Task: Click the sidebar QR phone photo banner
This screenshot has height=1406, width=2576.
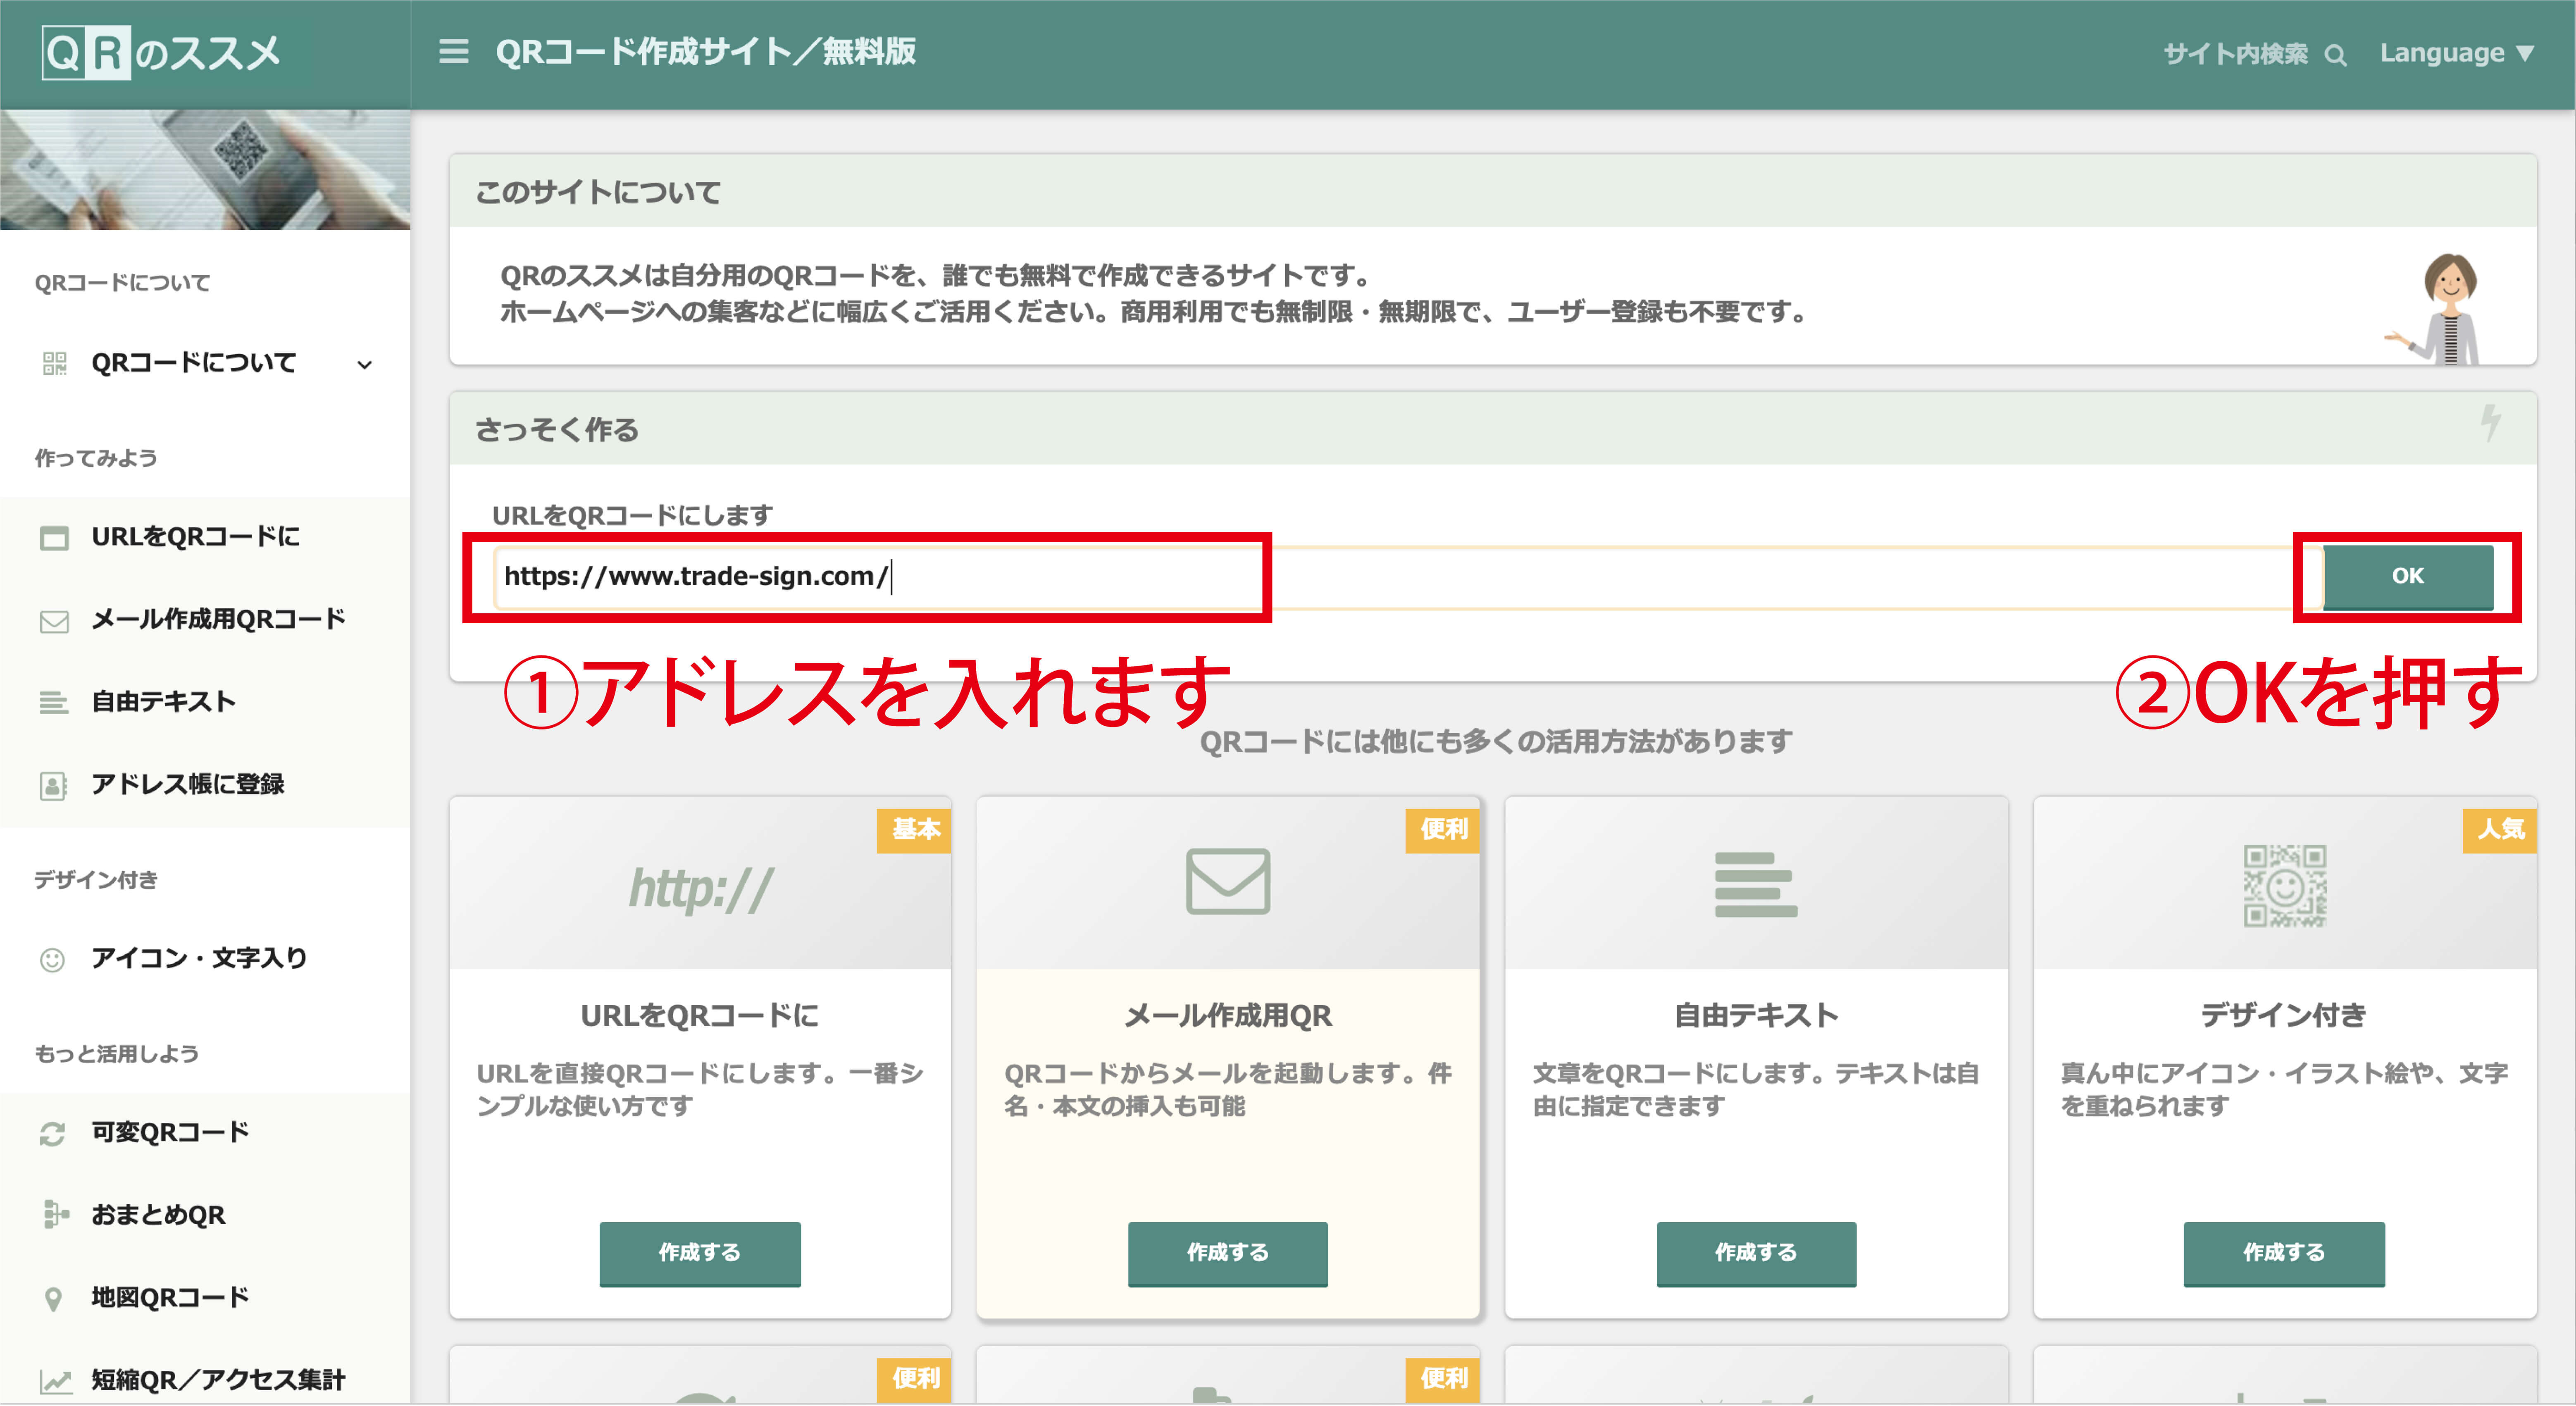Action: click(205, 170)
